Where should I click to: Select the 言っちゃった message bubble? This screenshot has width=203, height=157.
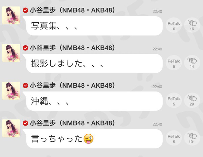pos(93,139)
